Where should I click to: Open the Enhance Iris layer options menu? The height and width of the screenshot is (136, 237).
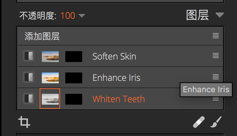pos(216,77)
